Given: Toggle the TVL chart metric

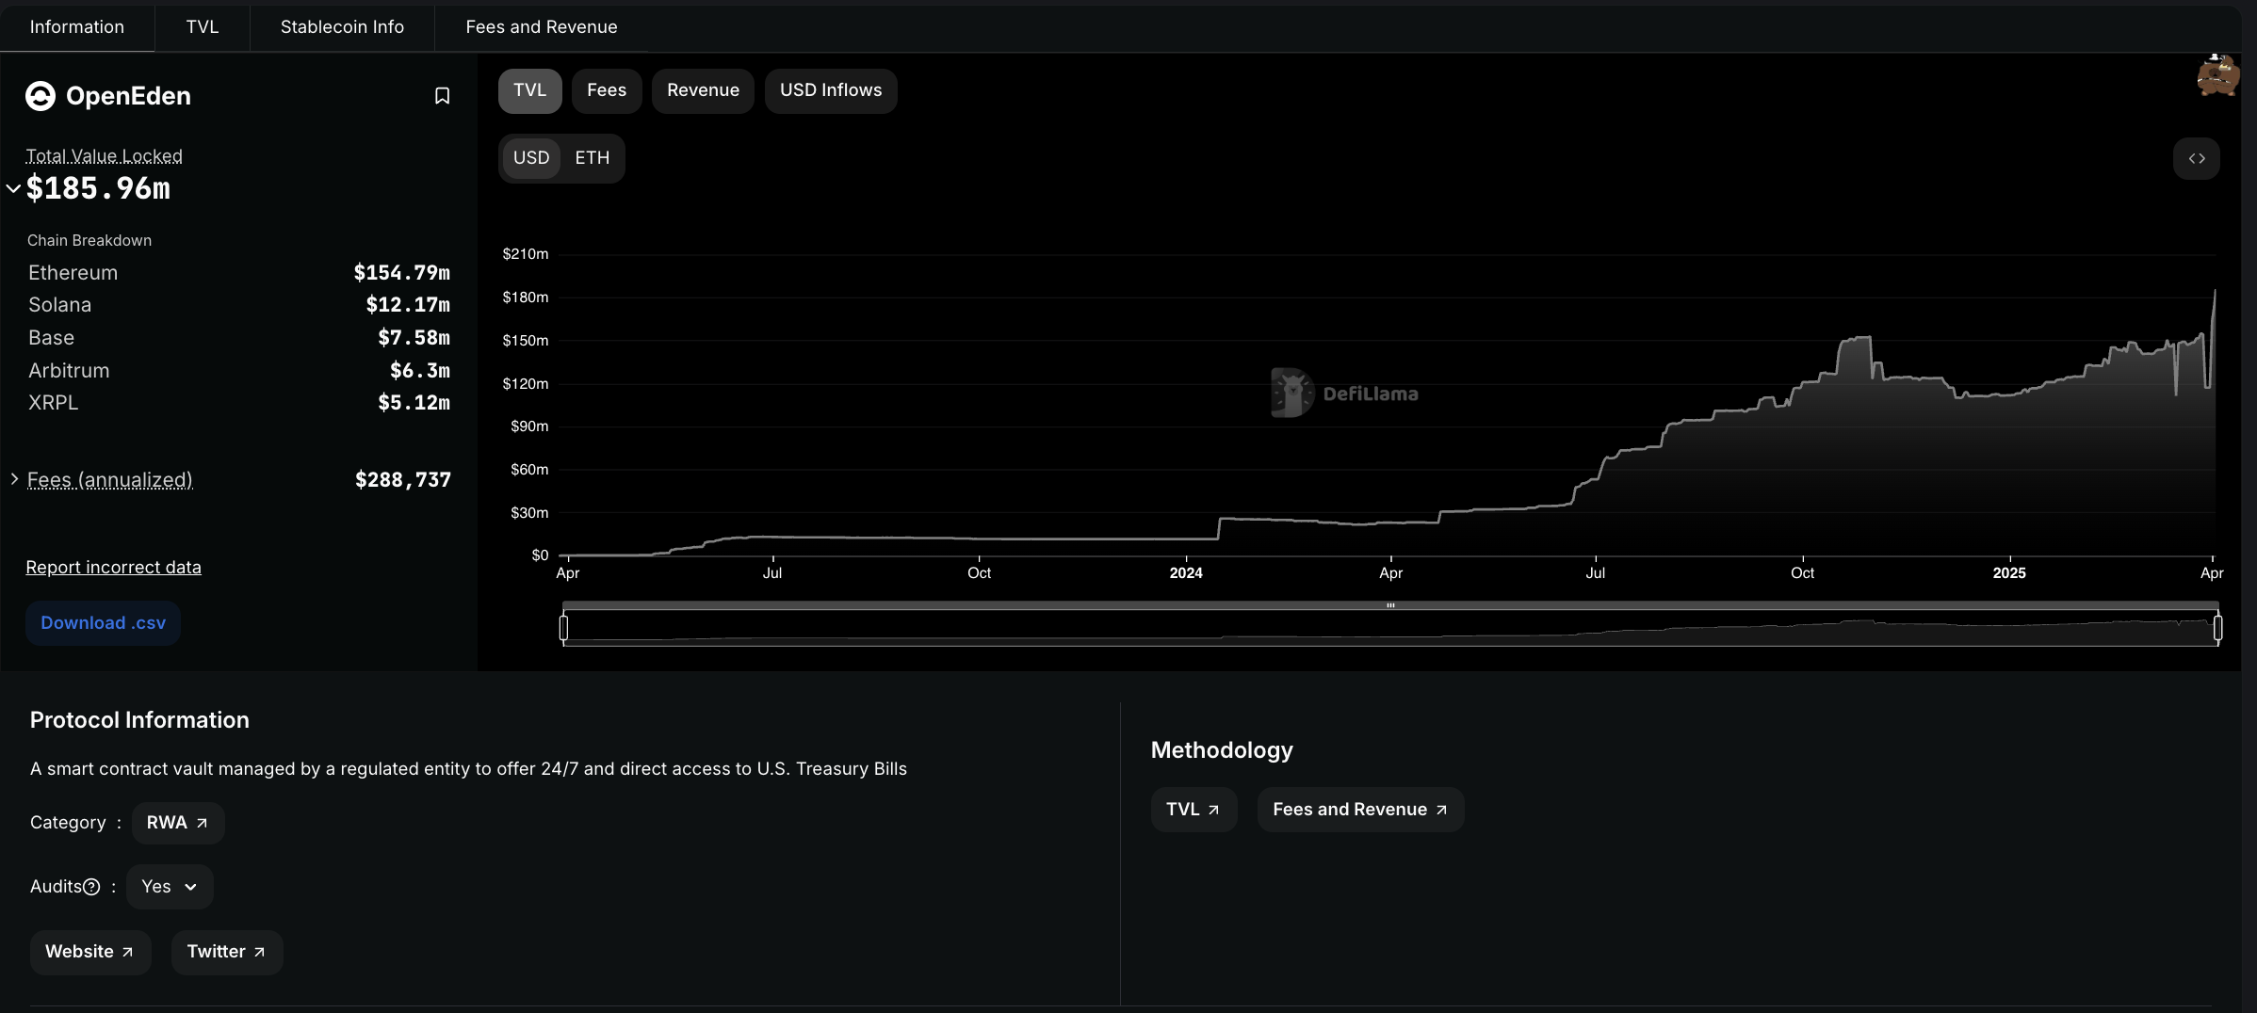Looking at the screenshot, I should [x=530, y=90].
